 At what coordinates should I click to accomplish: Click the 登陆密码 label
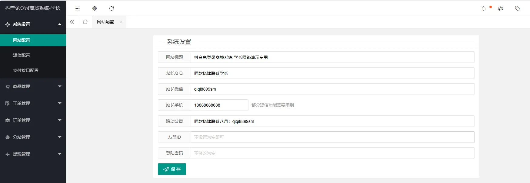pyautogui.click(x=175, y=153)
